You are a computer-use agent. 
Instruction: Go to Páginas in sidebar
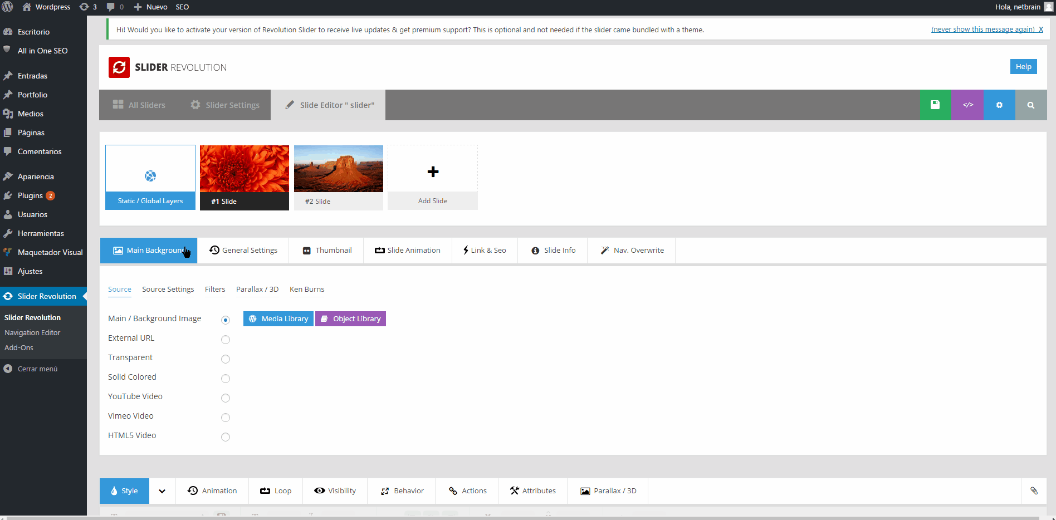[31, 133]
